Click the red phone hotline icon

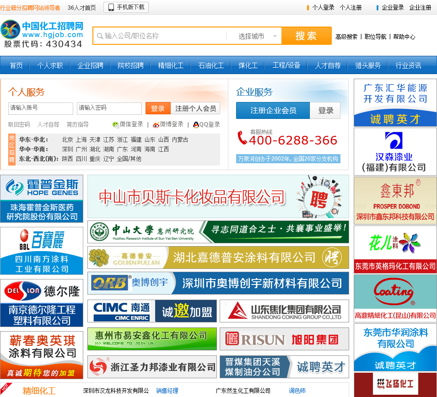coord(242,137)
